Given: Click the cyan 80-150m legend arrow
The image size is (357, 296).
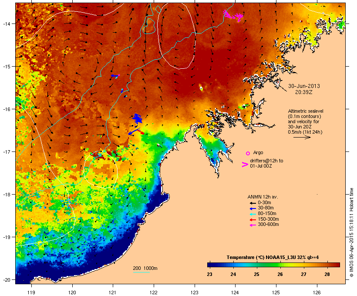Looking at the screenshot, I should 253,214.
